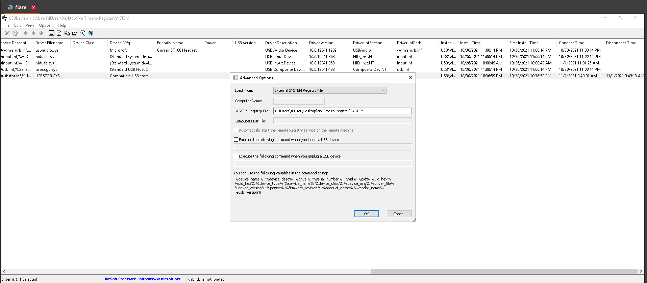The height and width of the screenshot is (283, 647).
Task: Sort by Driver InfPath column
Action: coord(417,43)
